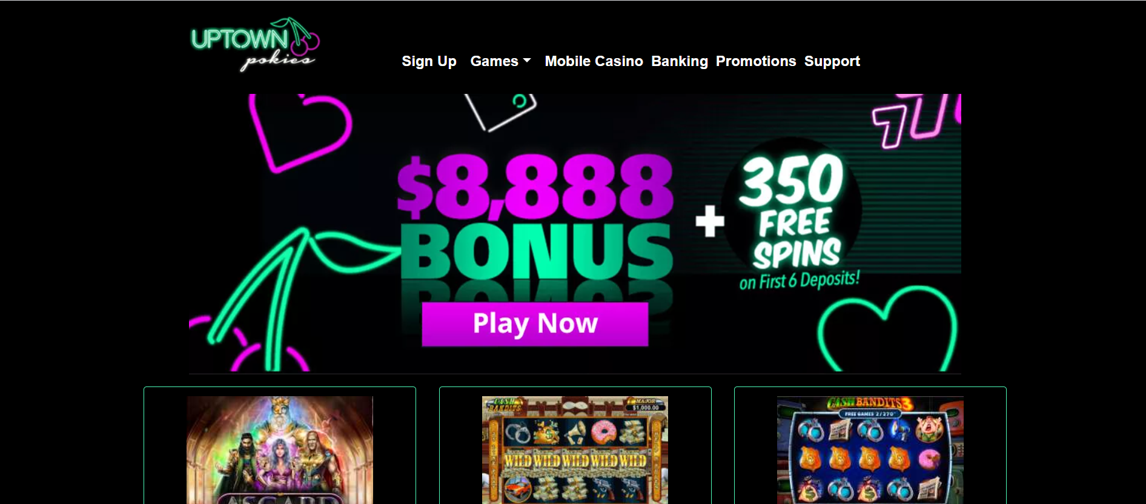Click the Uptown Pokies logo
Image resolution: width=1146 pixels, height=504 pixels.
(x=255, y=44)
